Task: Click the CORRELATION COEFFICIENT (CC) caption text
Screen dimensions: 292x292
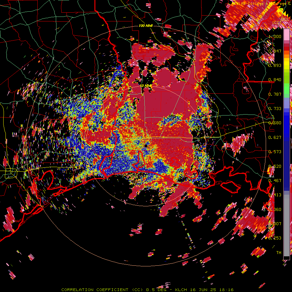Action: 102,290
